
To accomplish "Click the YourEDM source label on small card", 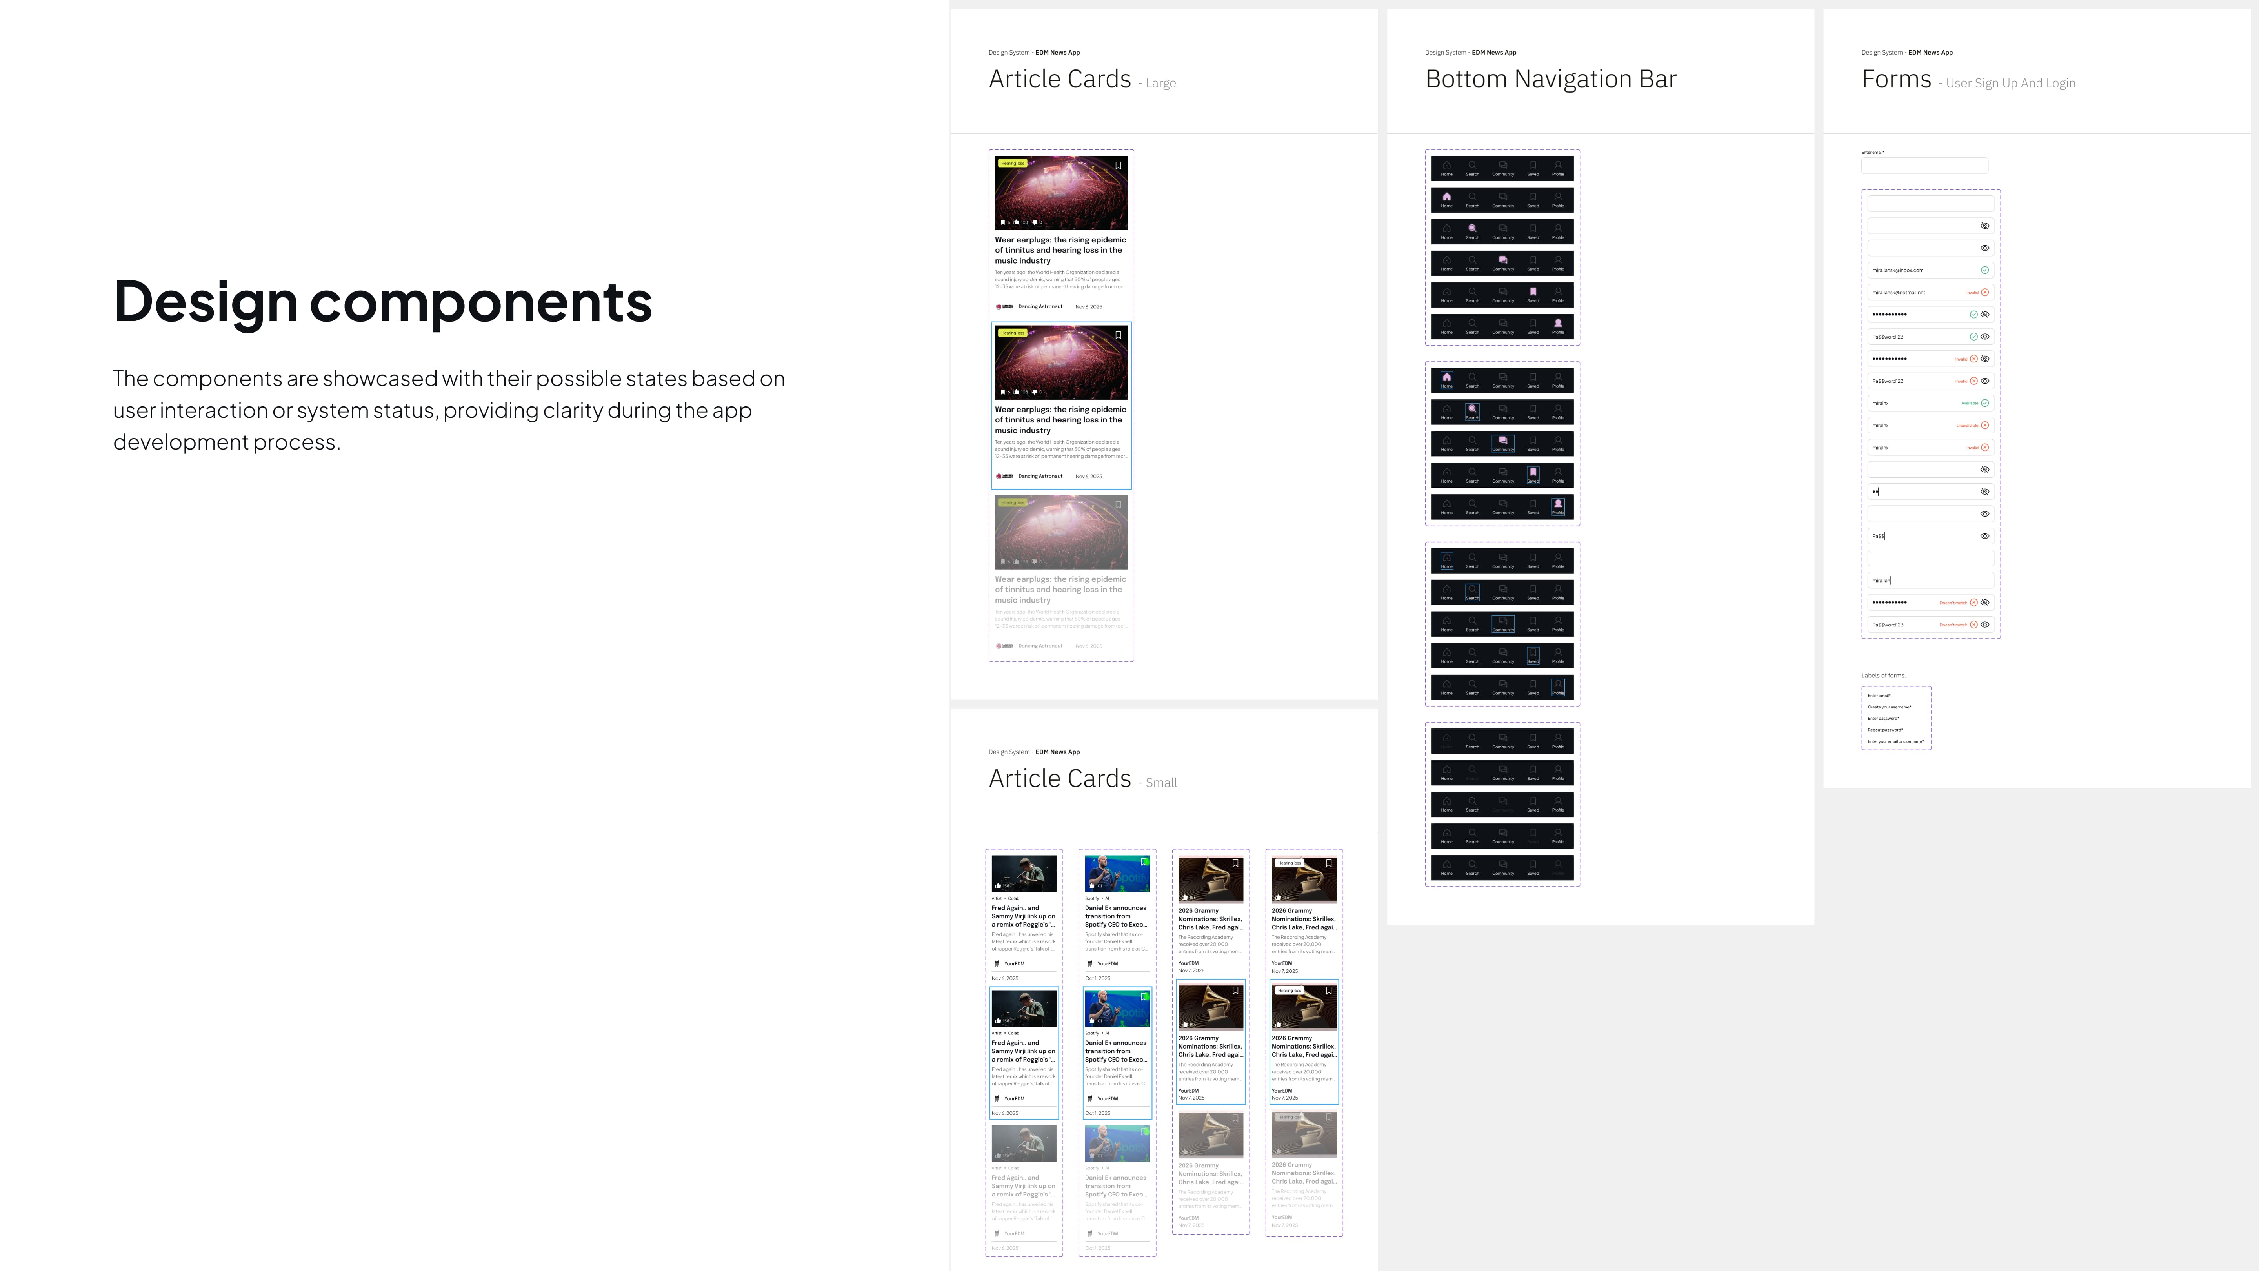I will click(x=1015, y=962).
